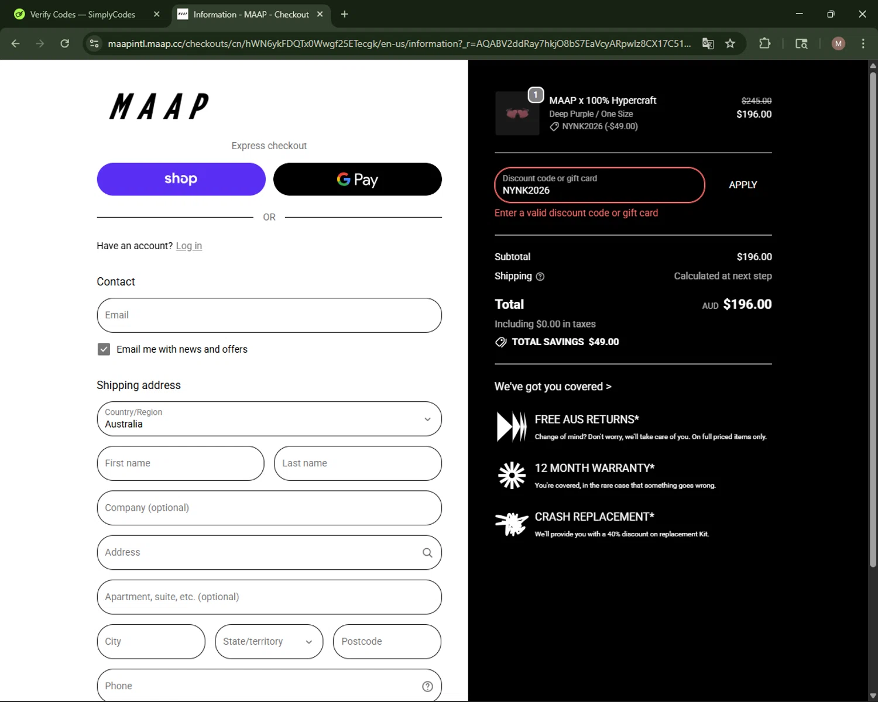Click the phone field help icon
878x702 pixels.
[427, 686]
